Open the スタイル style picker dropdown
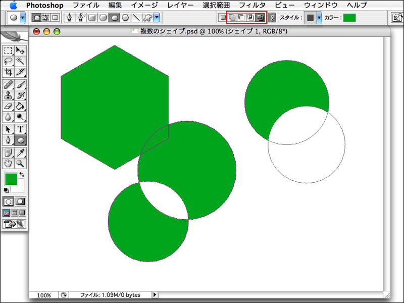This screenshot has height=303, width=404. point(319,18)
